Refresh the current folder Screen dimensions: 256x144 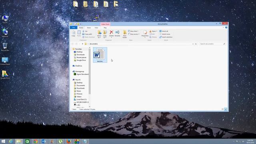pos(196,44)
